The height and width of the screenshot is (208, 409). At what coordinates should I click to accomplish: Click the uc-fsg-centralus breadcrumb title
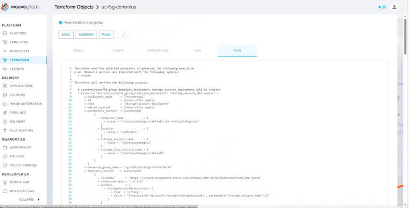pos(119,7)
